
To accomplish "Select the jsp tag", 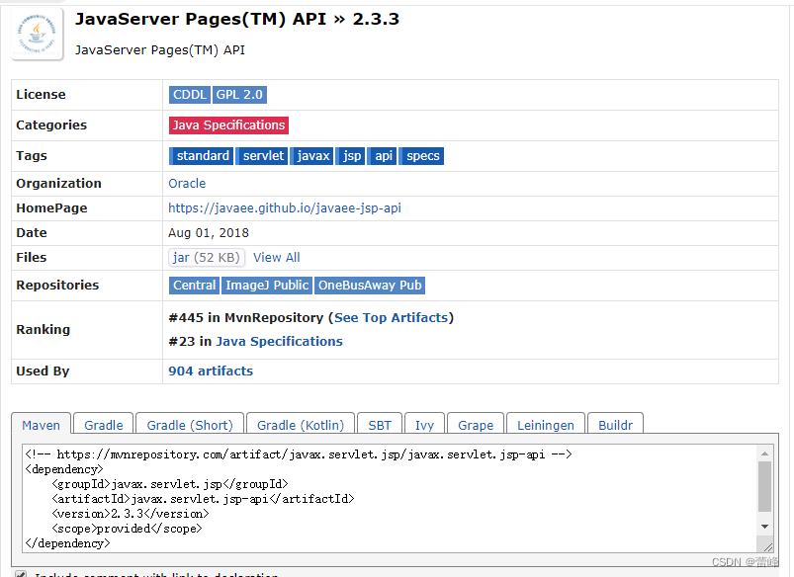I will 351,156.
